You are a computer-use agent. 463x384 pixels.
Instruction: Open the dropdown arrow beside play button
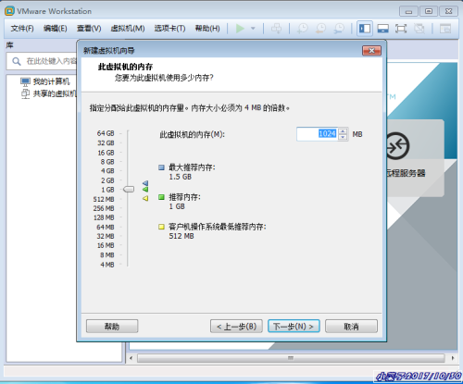253,29
